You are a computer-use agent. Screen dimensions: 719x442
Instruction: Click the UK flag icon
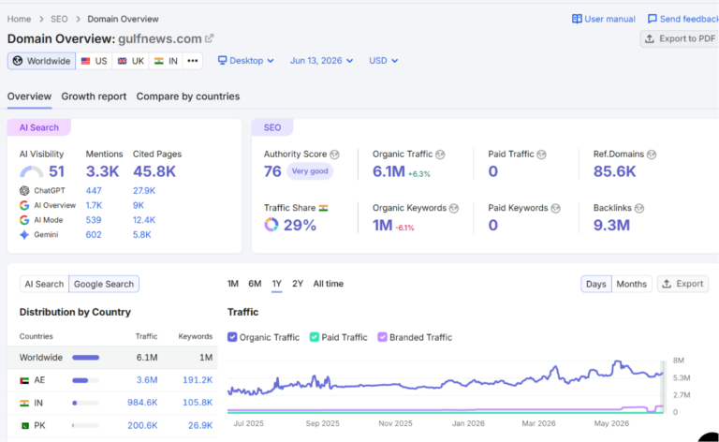click(122, 61)
